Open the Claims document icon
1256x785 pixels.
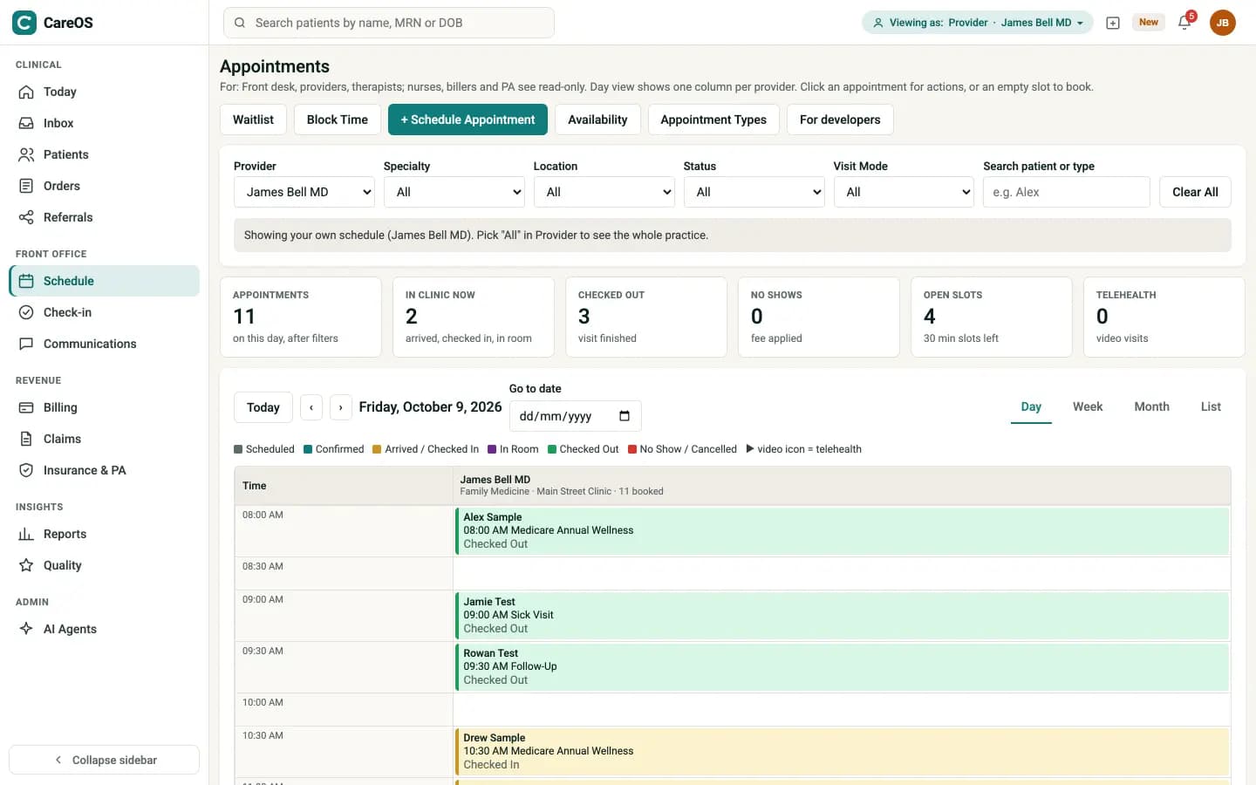pyautogui.click(x=26, y=439)
